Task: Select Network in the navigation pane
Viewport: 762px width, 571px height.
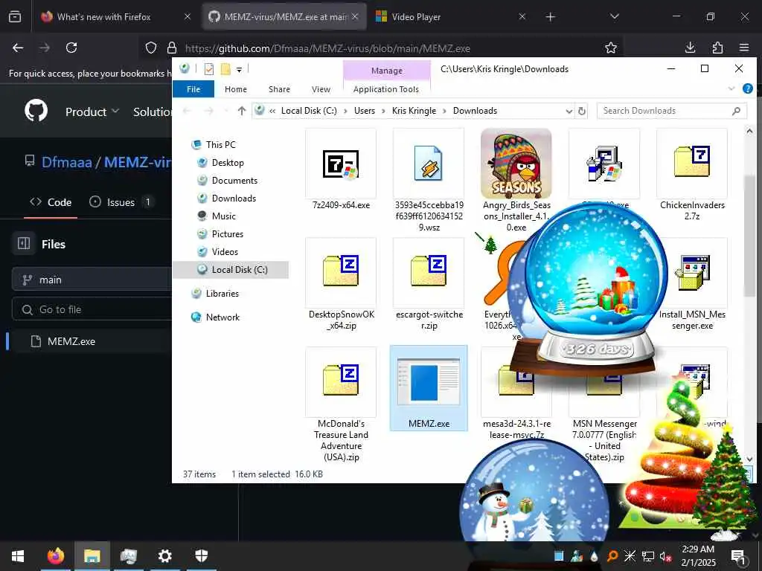Action: [x=222, y=317]
